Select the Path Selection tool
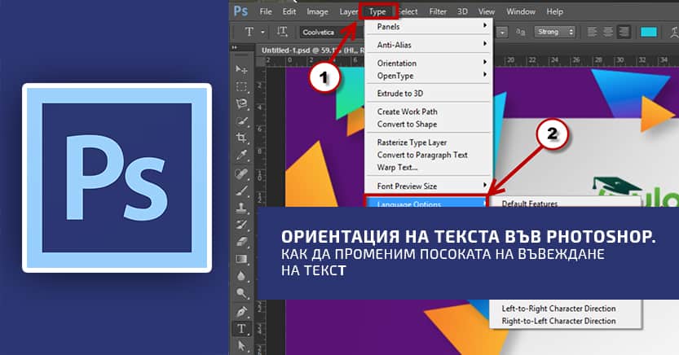679x355 pixels. tap(241, 346)
